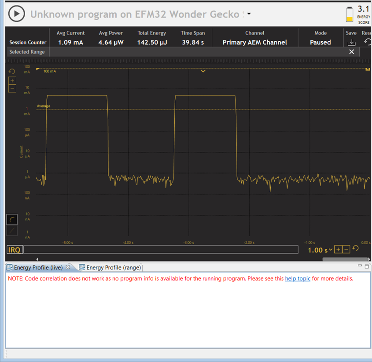
Task: Click the Time Span 39.84 s value
Action: 193,42
